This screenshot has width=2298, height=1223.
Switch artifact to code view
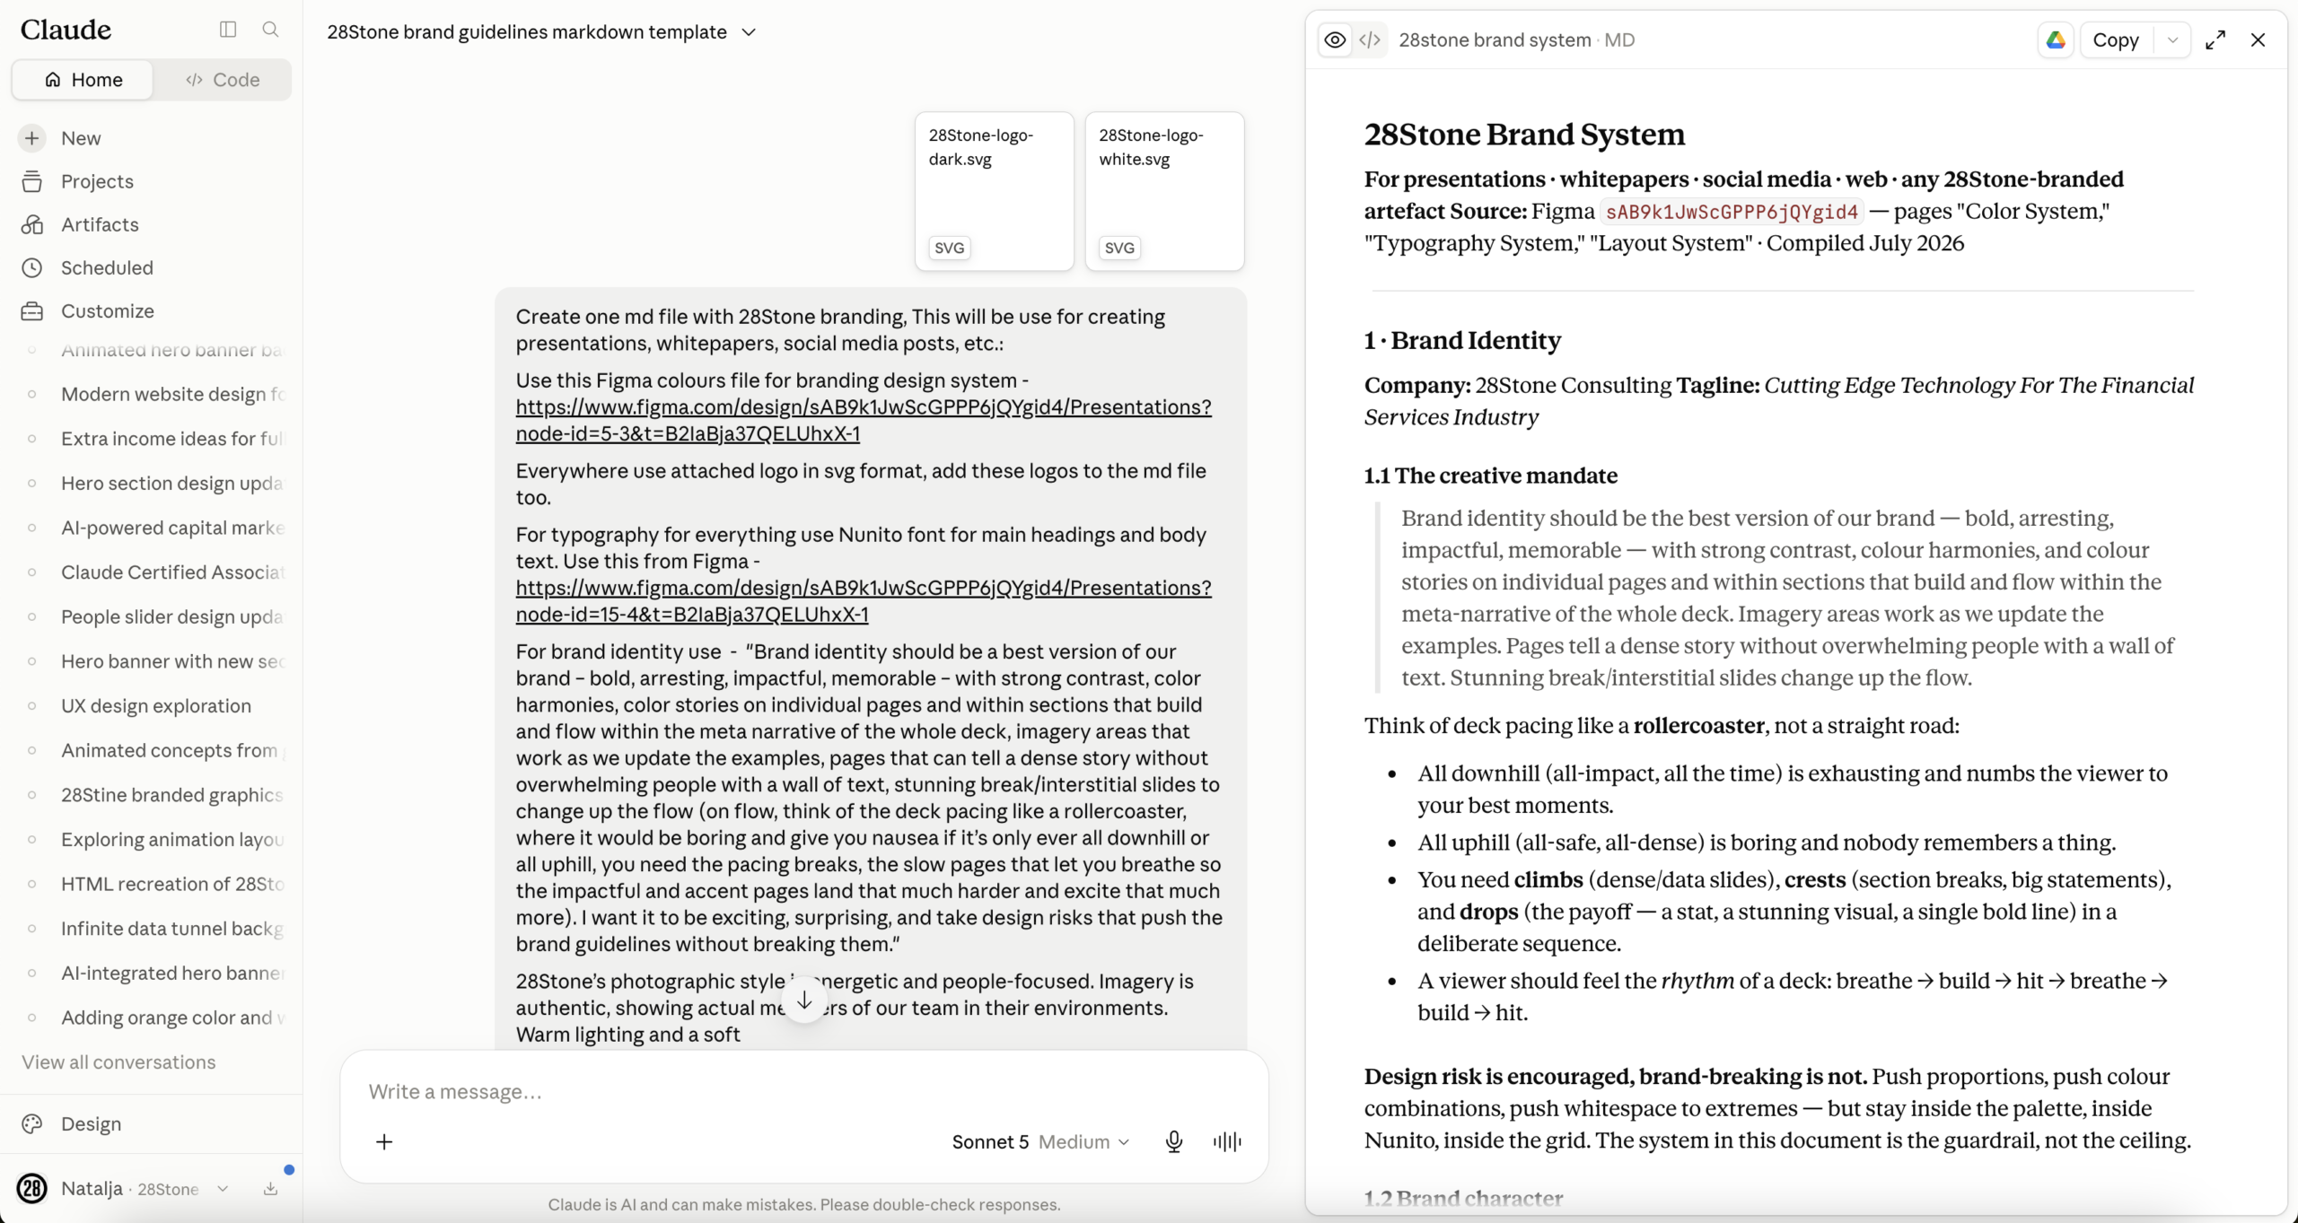click(1370, 40)
